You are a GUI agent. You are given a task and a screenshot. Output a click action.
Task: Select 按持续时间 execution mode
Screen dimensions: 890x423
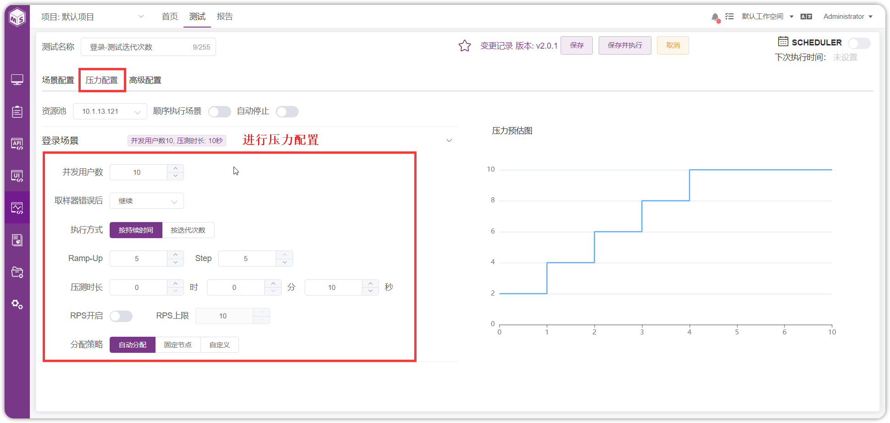point(136,230)
